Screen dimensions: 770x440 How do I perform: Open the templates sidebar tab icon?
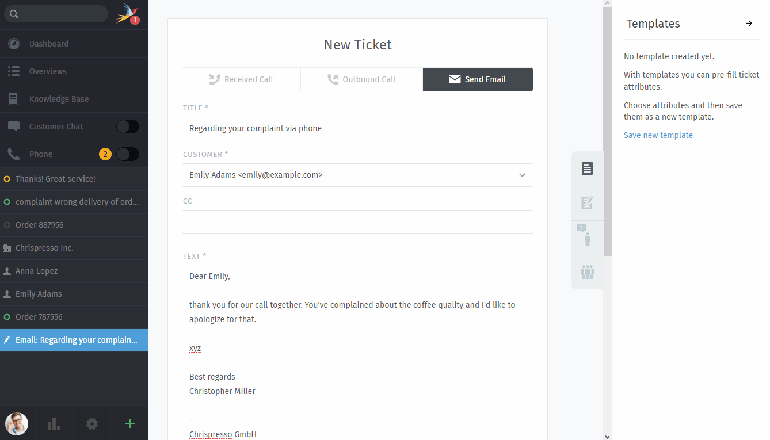[587, 169]
